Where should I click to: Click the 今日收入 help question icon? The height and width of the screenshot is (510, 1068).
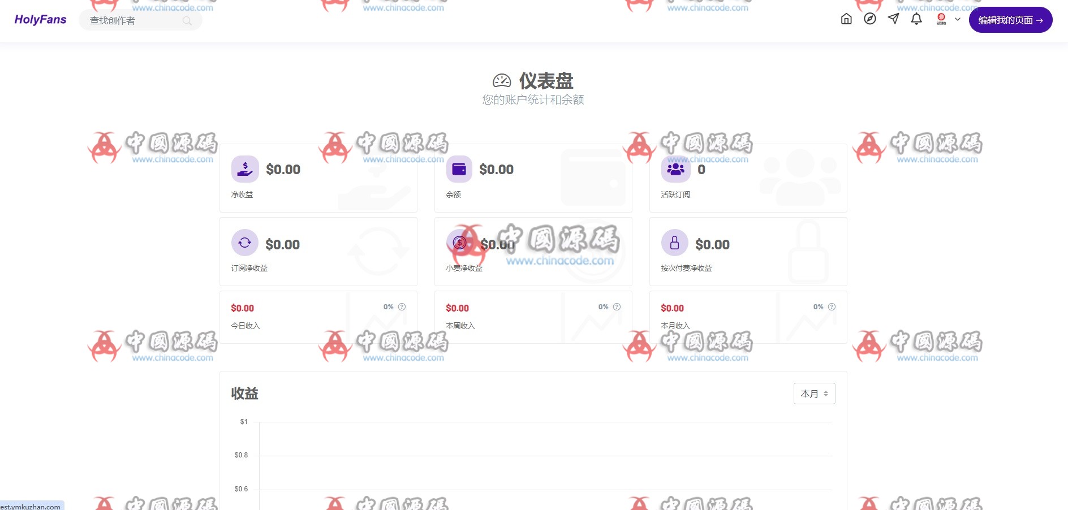[402, 307]
